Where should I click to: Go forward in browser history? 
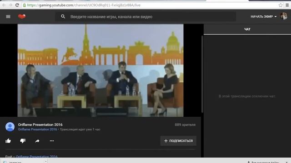pyautogui.click(x=10, y=5)
